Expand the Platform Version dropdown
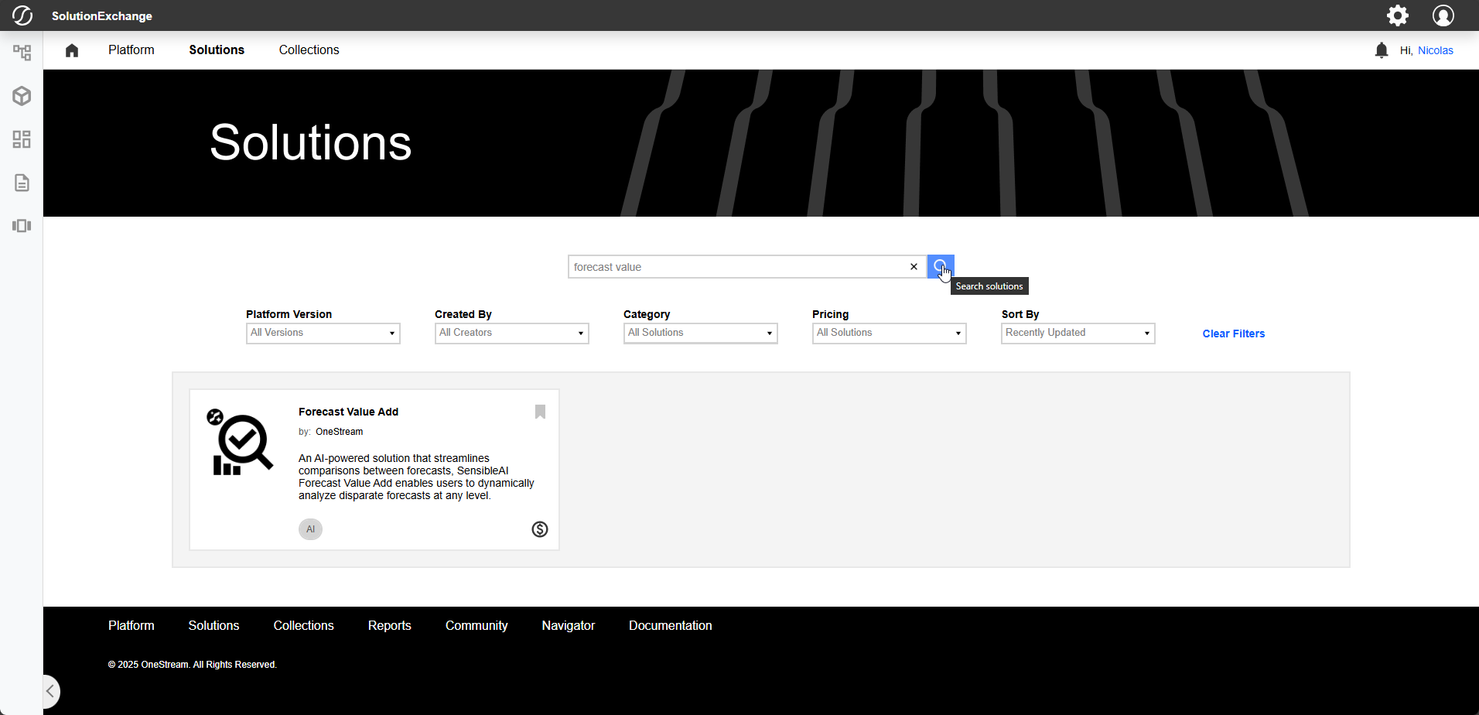Image resolution: width=1479 pixels, height=715 pixels. coord(323,333)
